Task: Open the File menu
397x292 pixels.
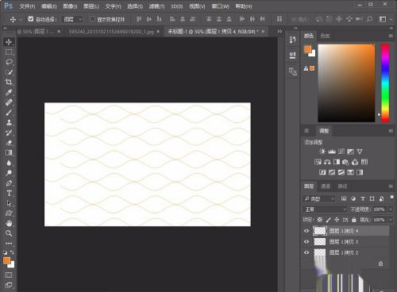Action: pos(27,6)
